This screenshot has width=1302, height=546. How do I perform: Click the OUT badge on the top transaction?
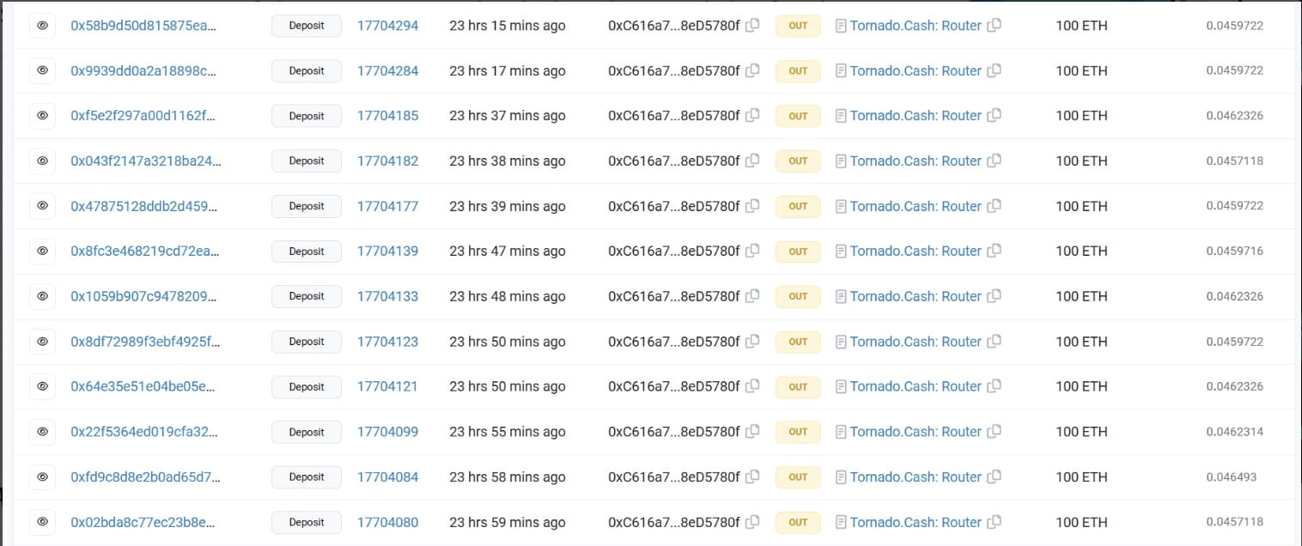point(797,26)
